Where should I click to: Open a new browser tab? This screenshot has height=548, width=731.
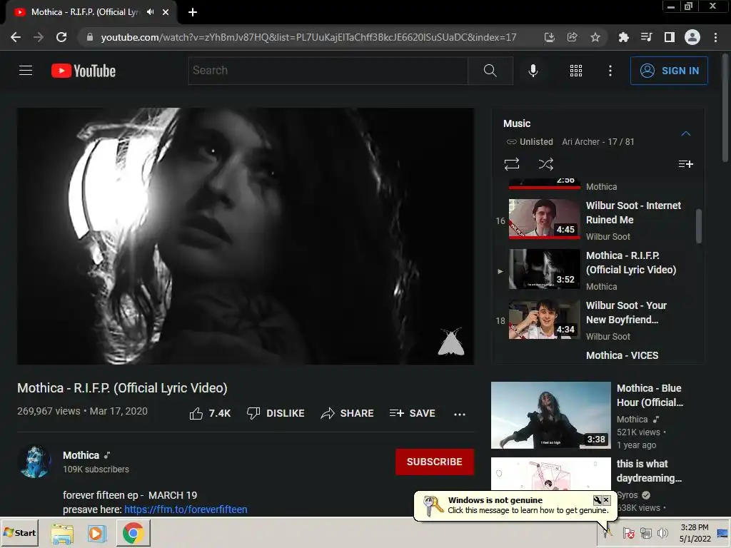pyautogui.click(x=193, y=12)
